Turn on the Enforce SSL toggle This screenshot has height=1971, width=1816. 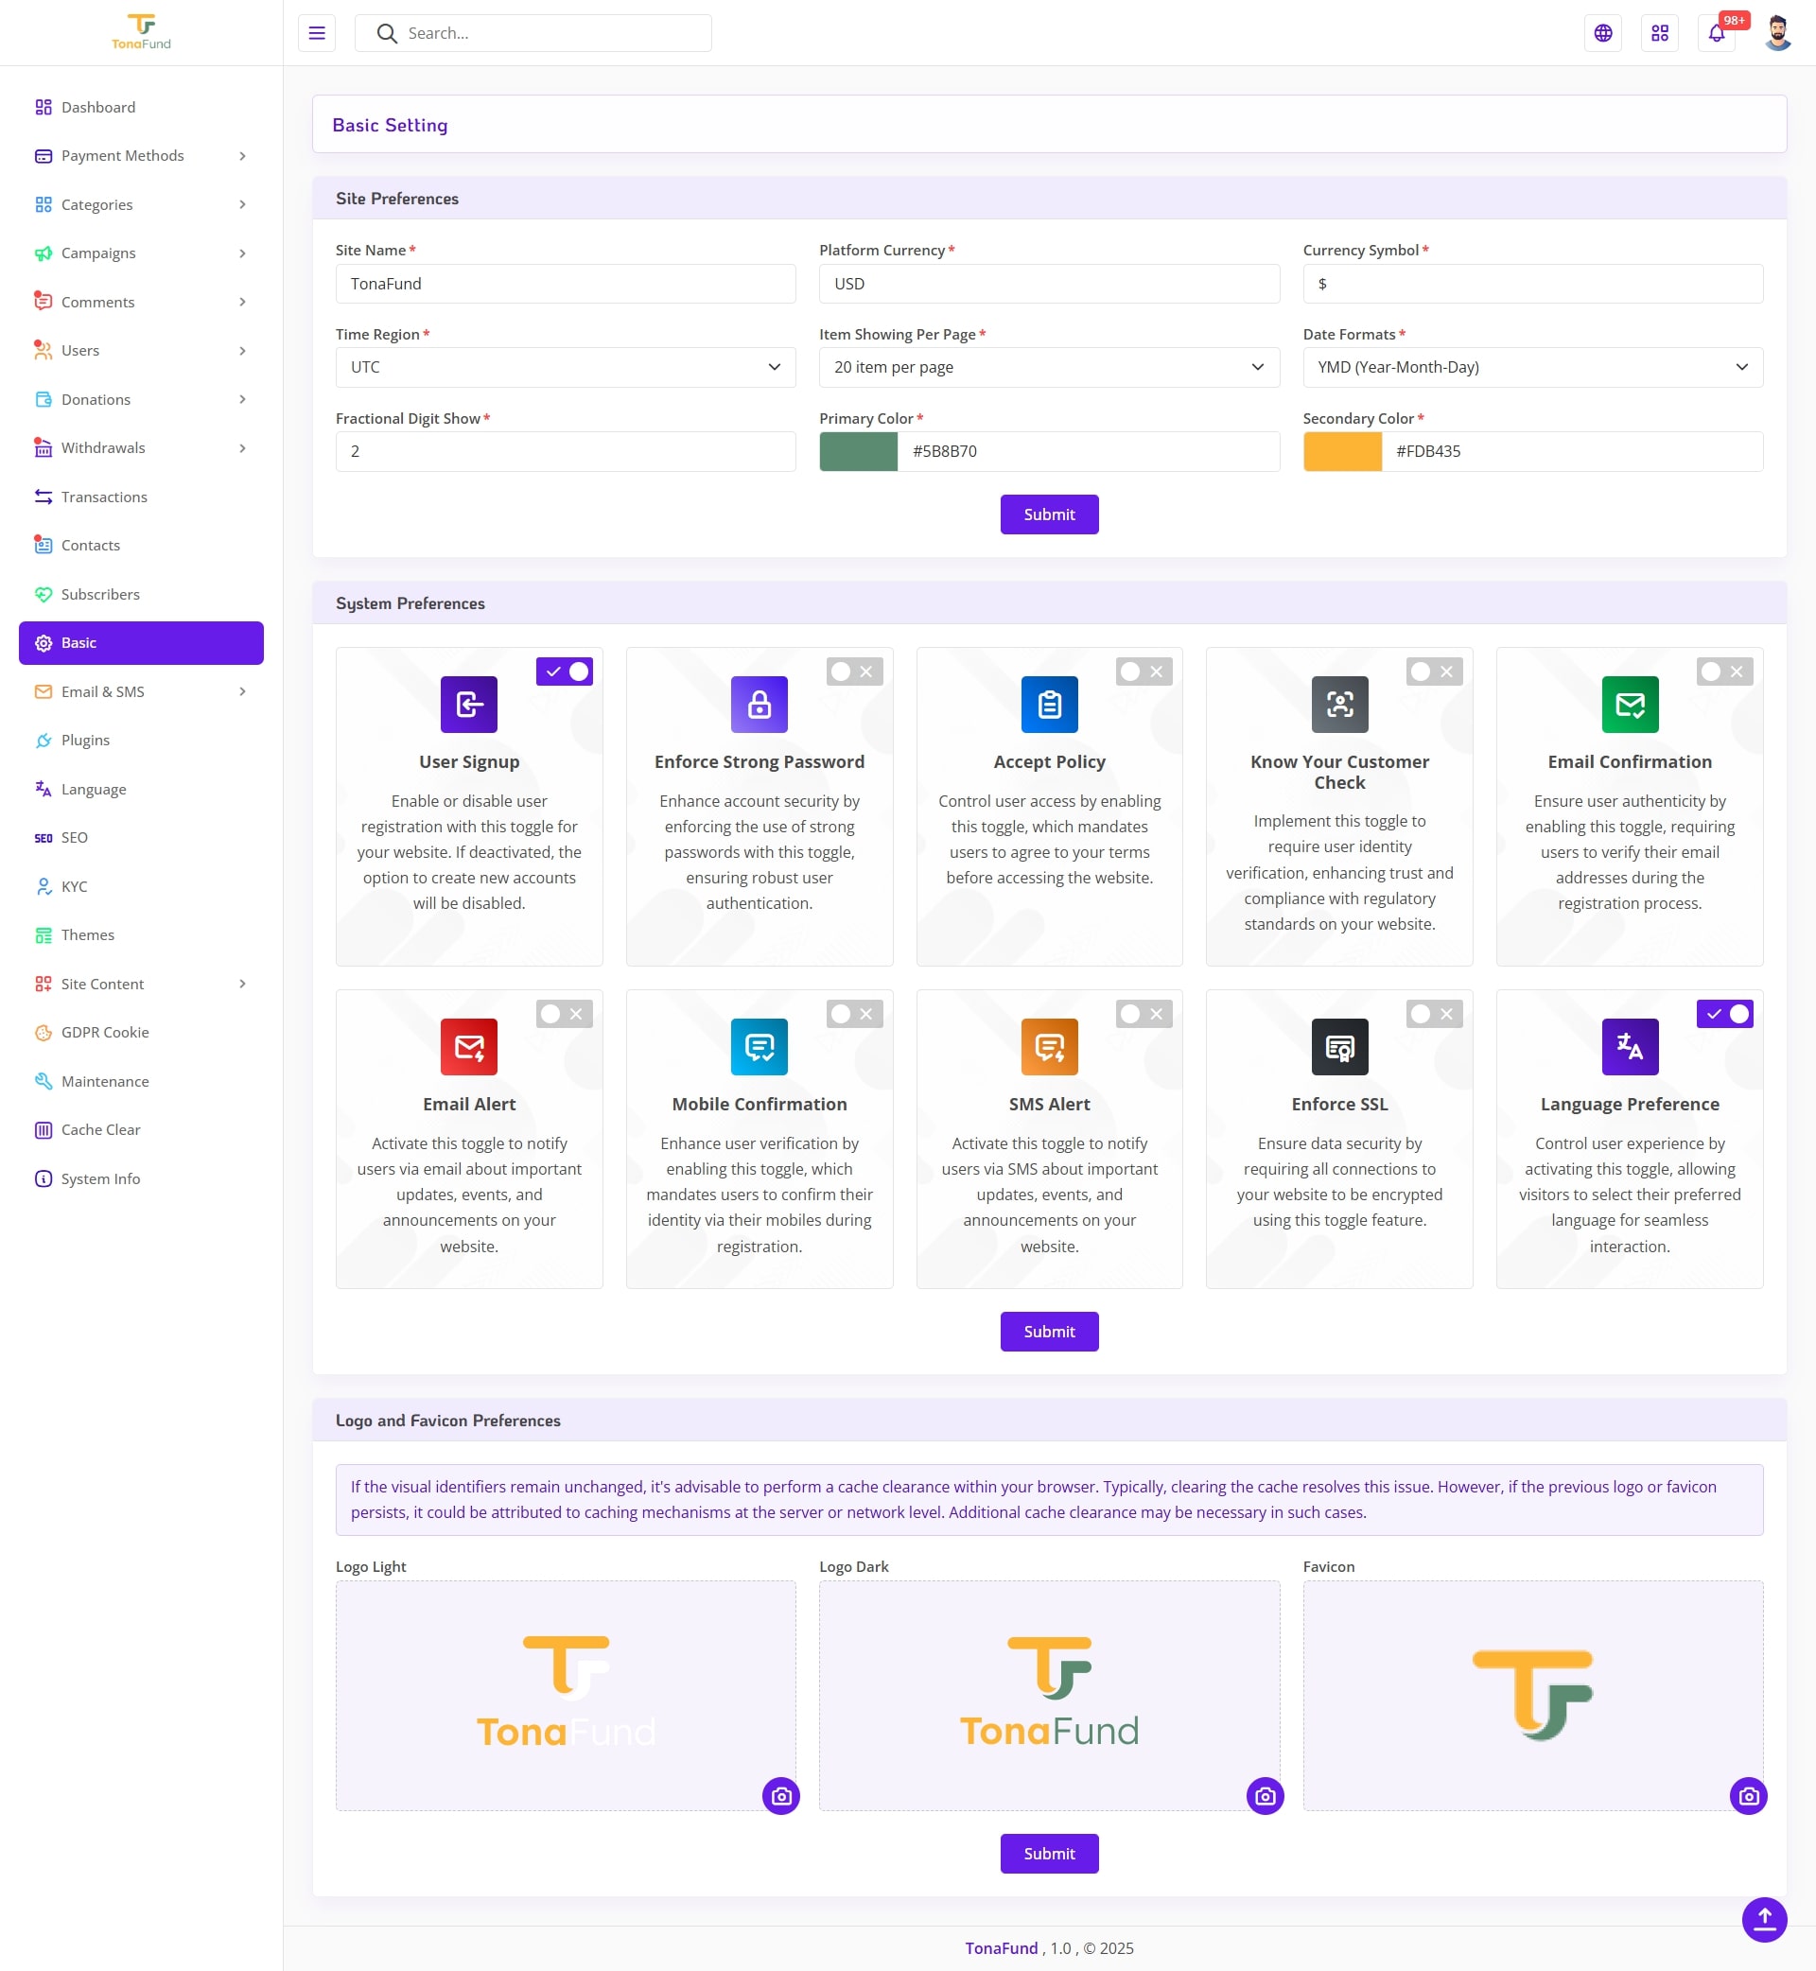[x=1434, y=1013]
